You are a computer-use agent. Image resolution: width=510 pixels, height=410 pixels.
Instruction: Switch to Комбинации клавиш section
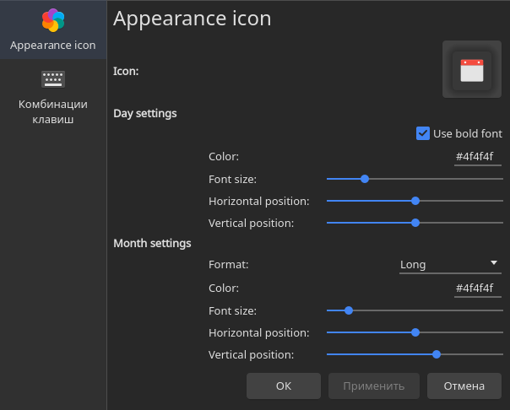point(53,111)
